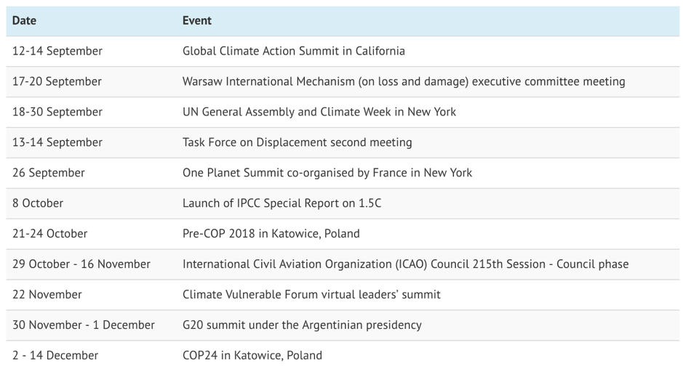Click Task Force on Displacement second meeting

(x=297, y=142)
